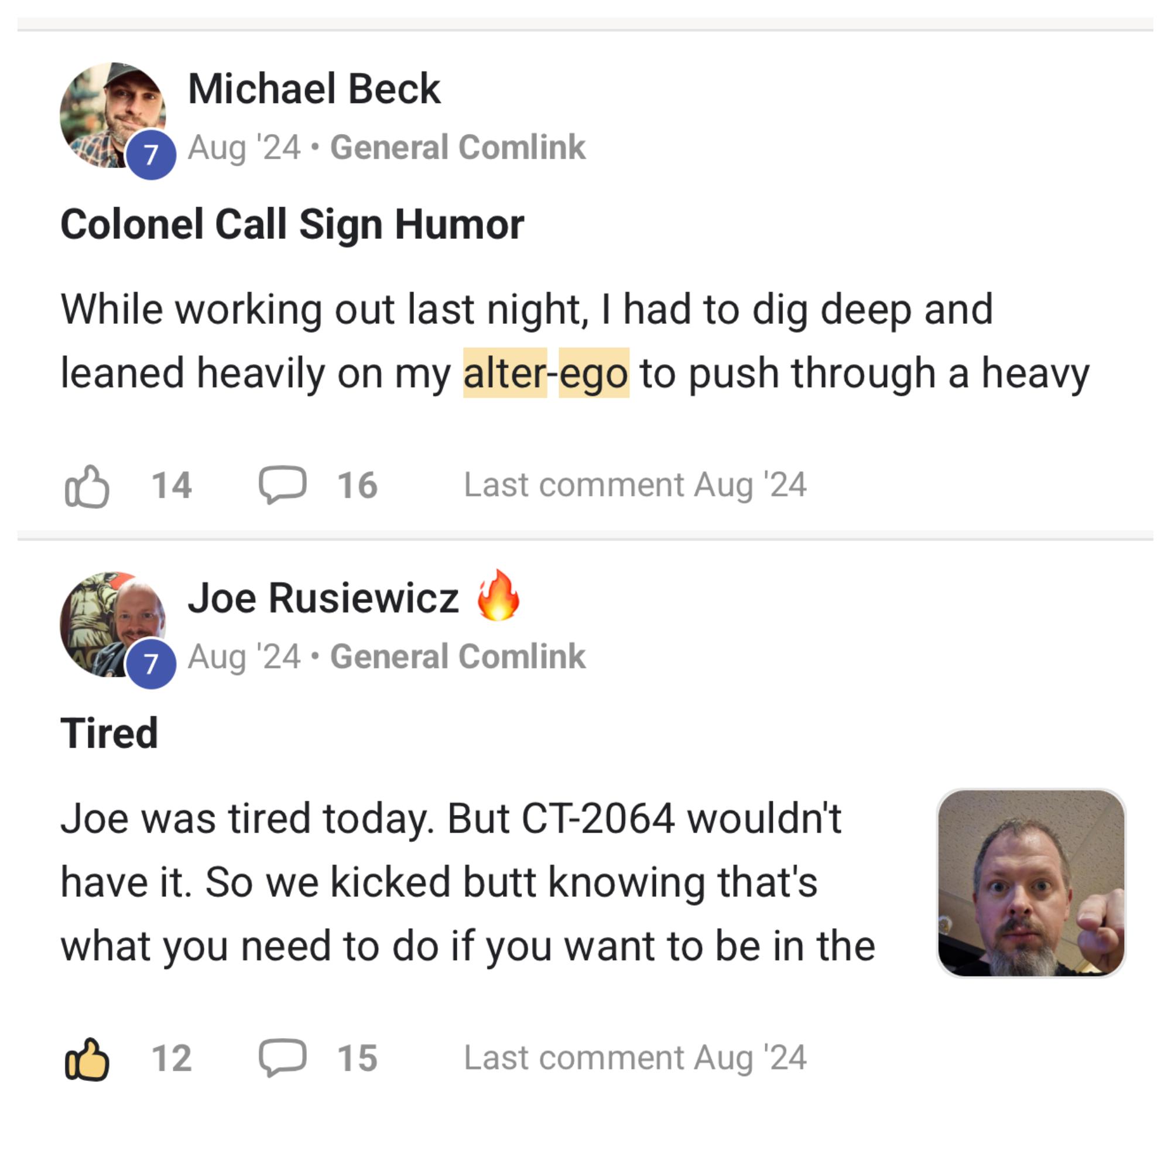Click the fire emoji beside Joe Rusiewicz
Screen dimensions: 1171x1171
(498, 596)
